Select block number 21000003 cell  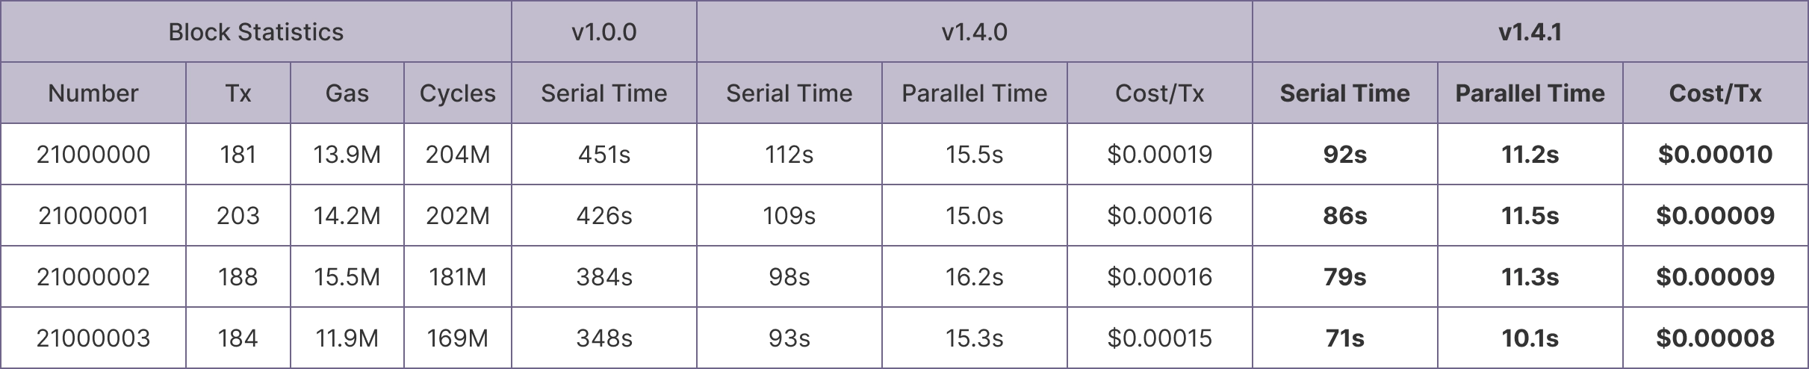coord(93,338)
